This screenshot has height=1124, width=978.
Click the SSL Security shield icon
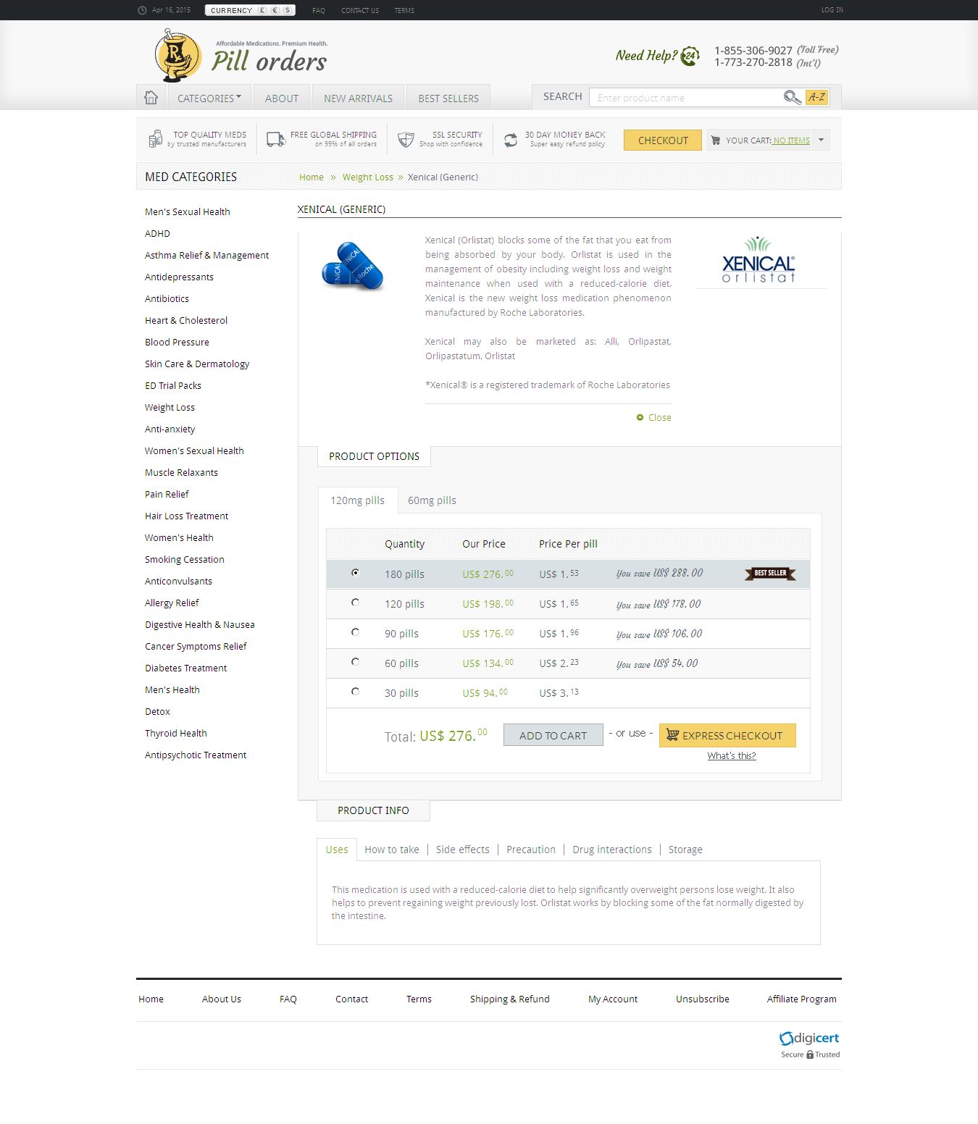(x=406, y=139)
